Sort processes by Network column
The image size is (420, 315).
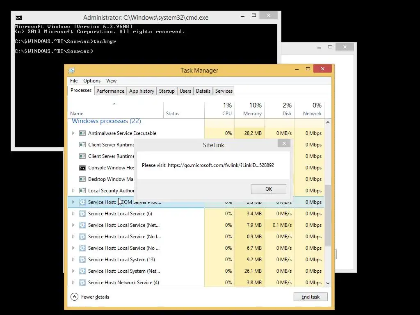(x=309, y=110)
